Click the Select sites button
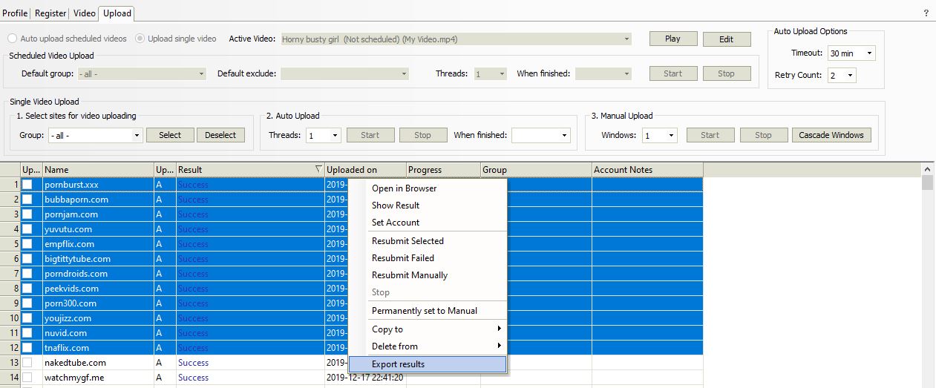Screen dimensions: 936x388 point(170,135)
